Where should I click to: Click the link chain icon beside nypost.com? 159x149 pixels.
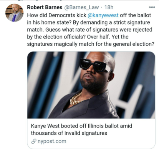coord(34,141)
